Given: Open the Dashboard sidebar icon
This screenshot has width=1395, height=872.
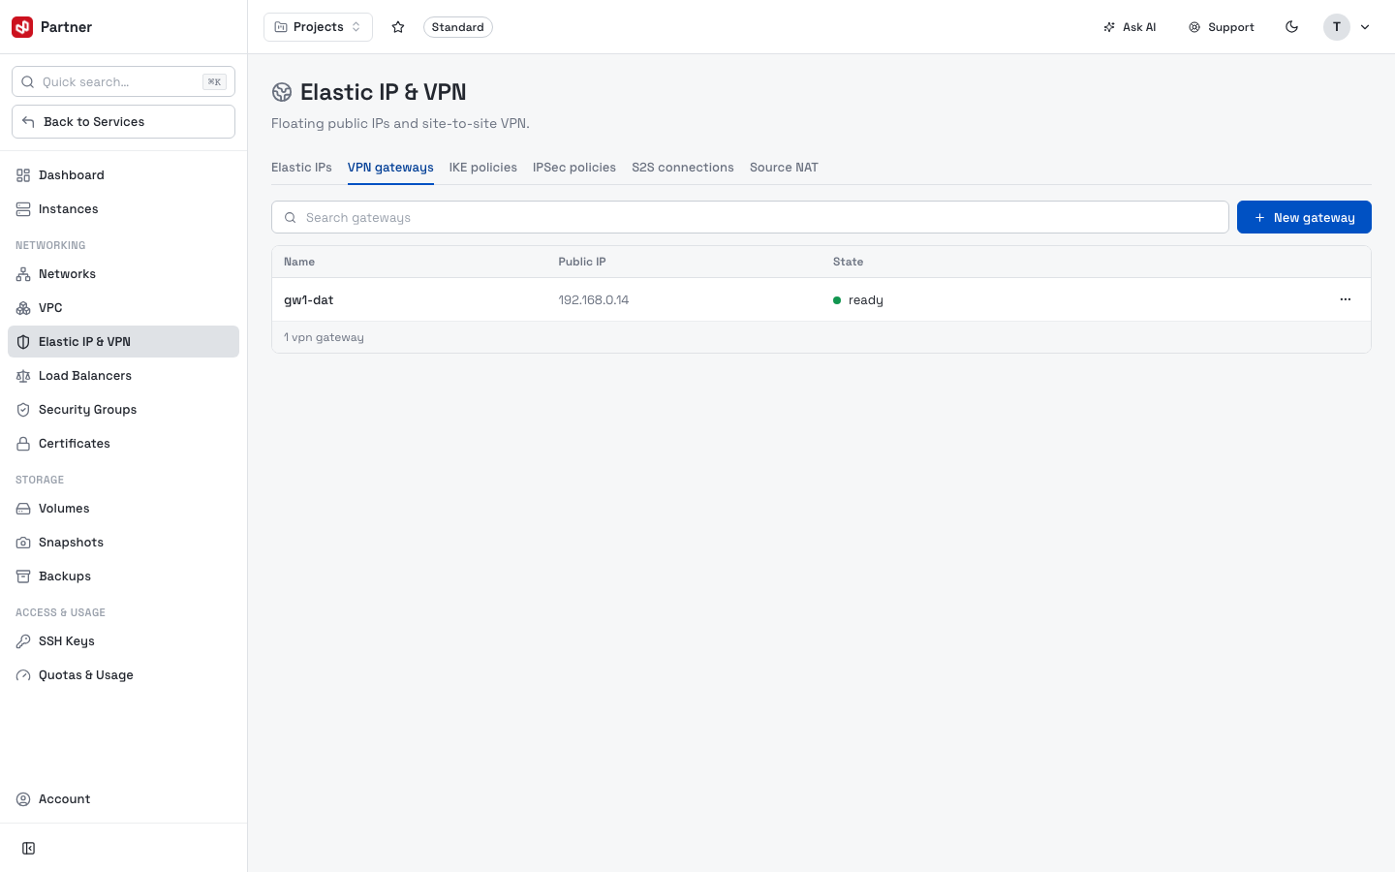Looking at the screenshot, I should coord(23,175).
